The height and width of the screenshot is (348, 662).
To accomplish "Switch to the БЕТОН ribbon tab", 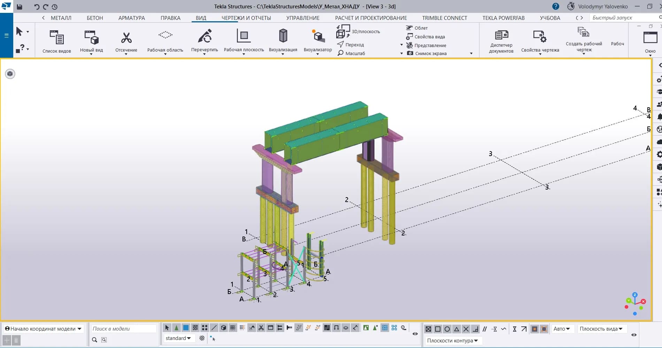I will (95, 18).
